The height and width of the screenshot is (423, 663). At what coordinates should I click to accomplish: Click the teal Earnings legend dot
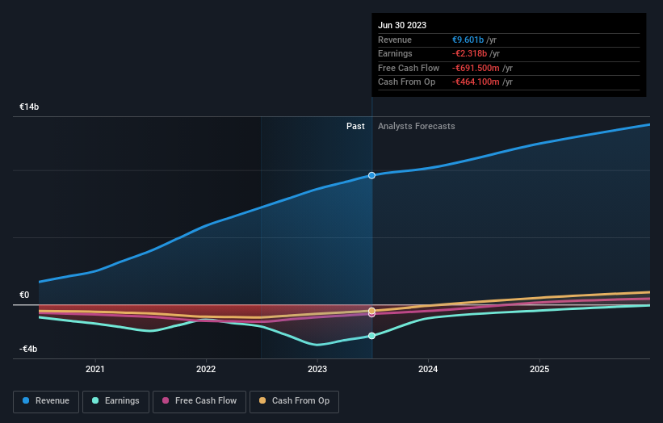coord(95,400)
